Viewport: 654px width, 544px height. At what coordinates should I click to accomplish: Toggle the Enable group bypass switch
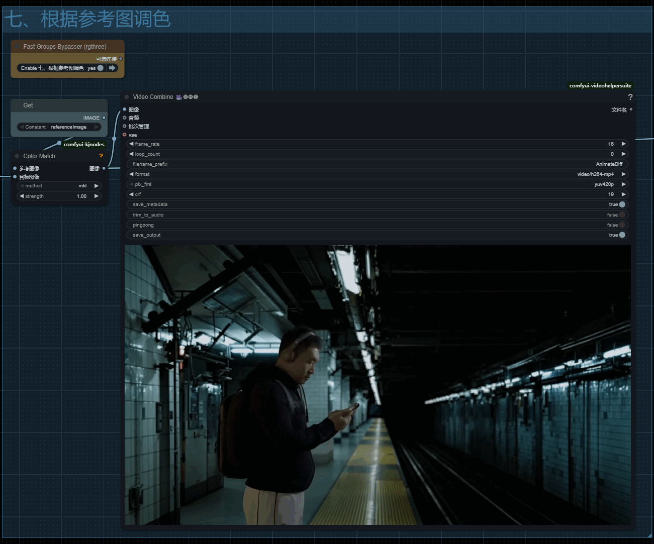click(100, 68)
